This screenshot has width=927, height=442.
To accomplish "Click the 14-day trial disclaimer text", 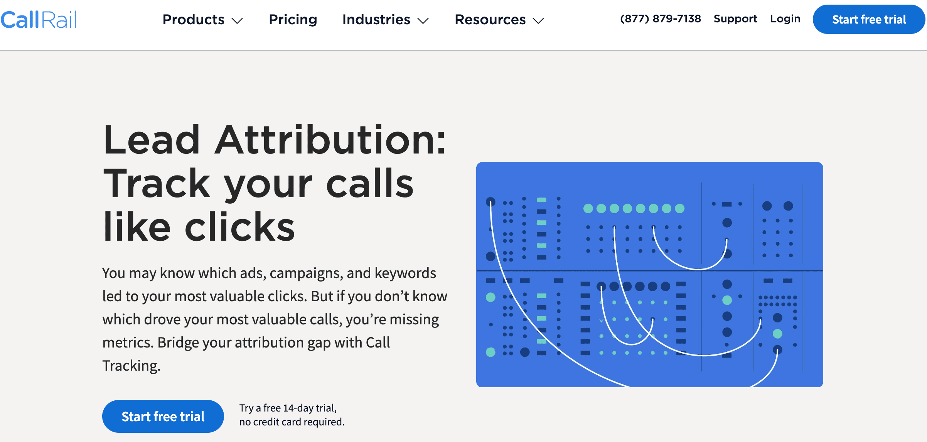I will click(291, 415).
